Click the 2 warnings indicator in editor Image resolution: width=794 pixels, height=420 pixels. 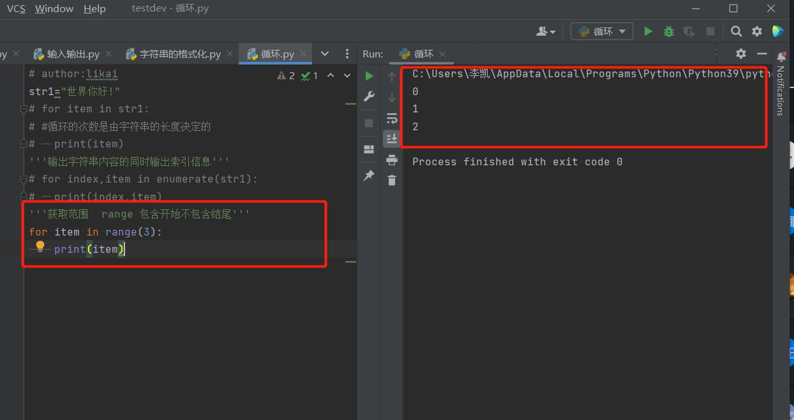pyautogui.click(x=286, y=76)
